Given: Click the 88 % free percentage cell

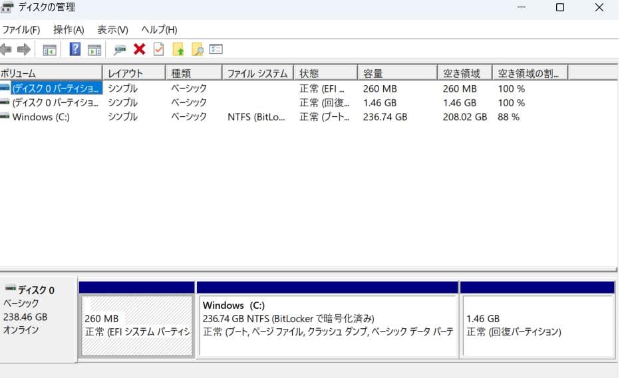Looking at the screenshot, I should (508, 117).
